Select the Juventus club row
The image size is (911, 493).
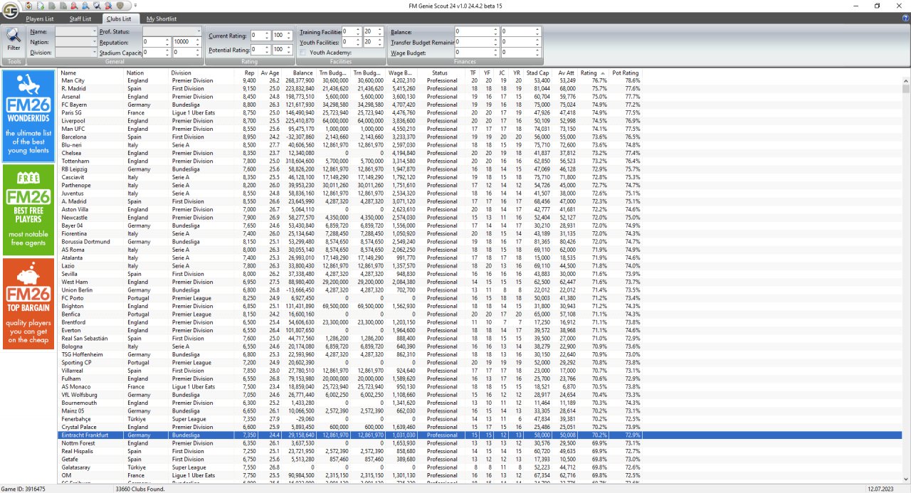click(x=350, y=194)
